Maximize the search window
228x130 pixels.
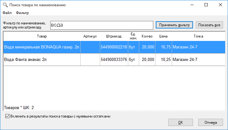[x=206, y=5]
